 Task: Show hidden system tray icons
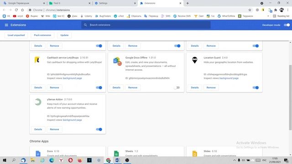pyautogui.click(x=234, y=160)
